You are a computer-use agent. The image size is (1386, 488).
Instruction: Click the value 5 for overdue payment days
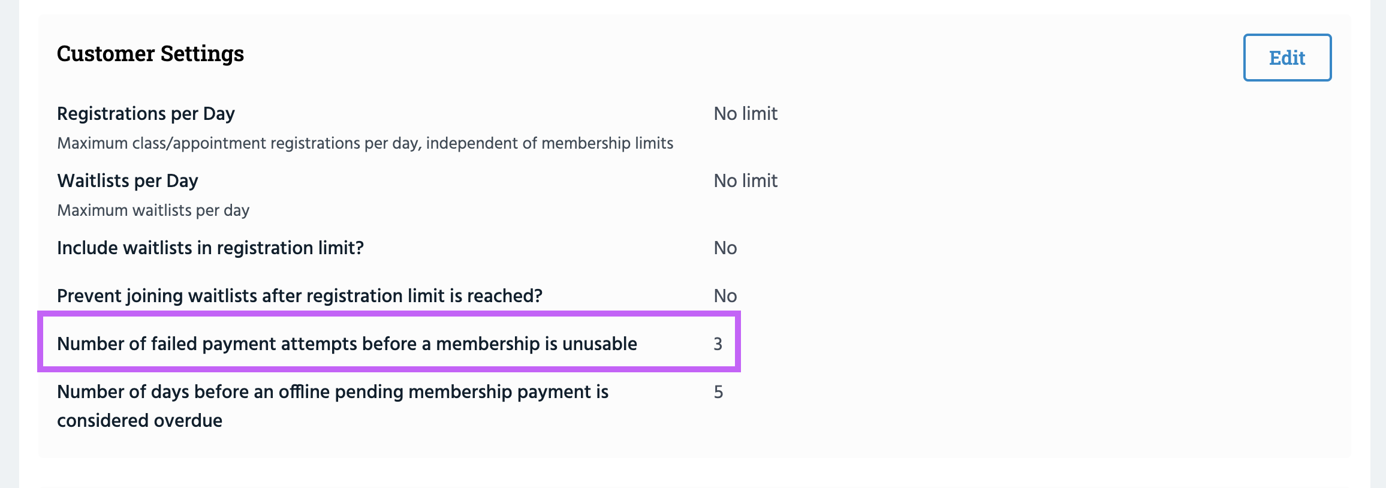coord(718,393)
